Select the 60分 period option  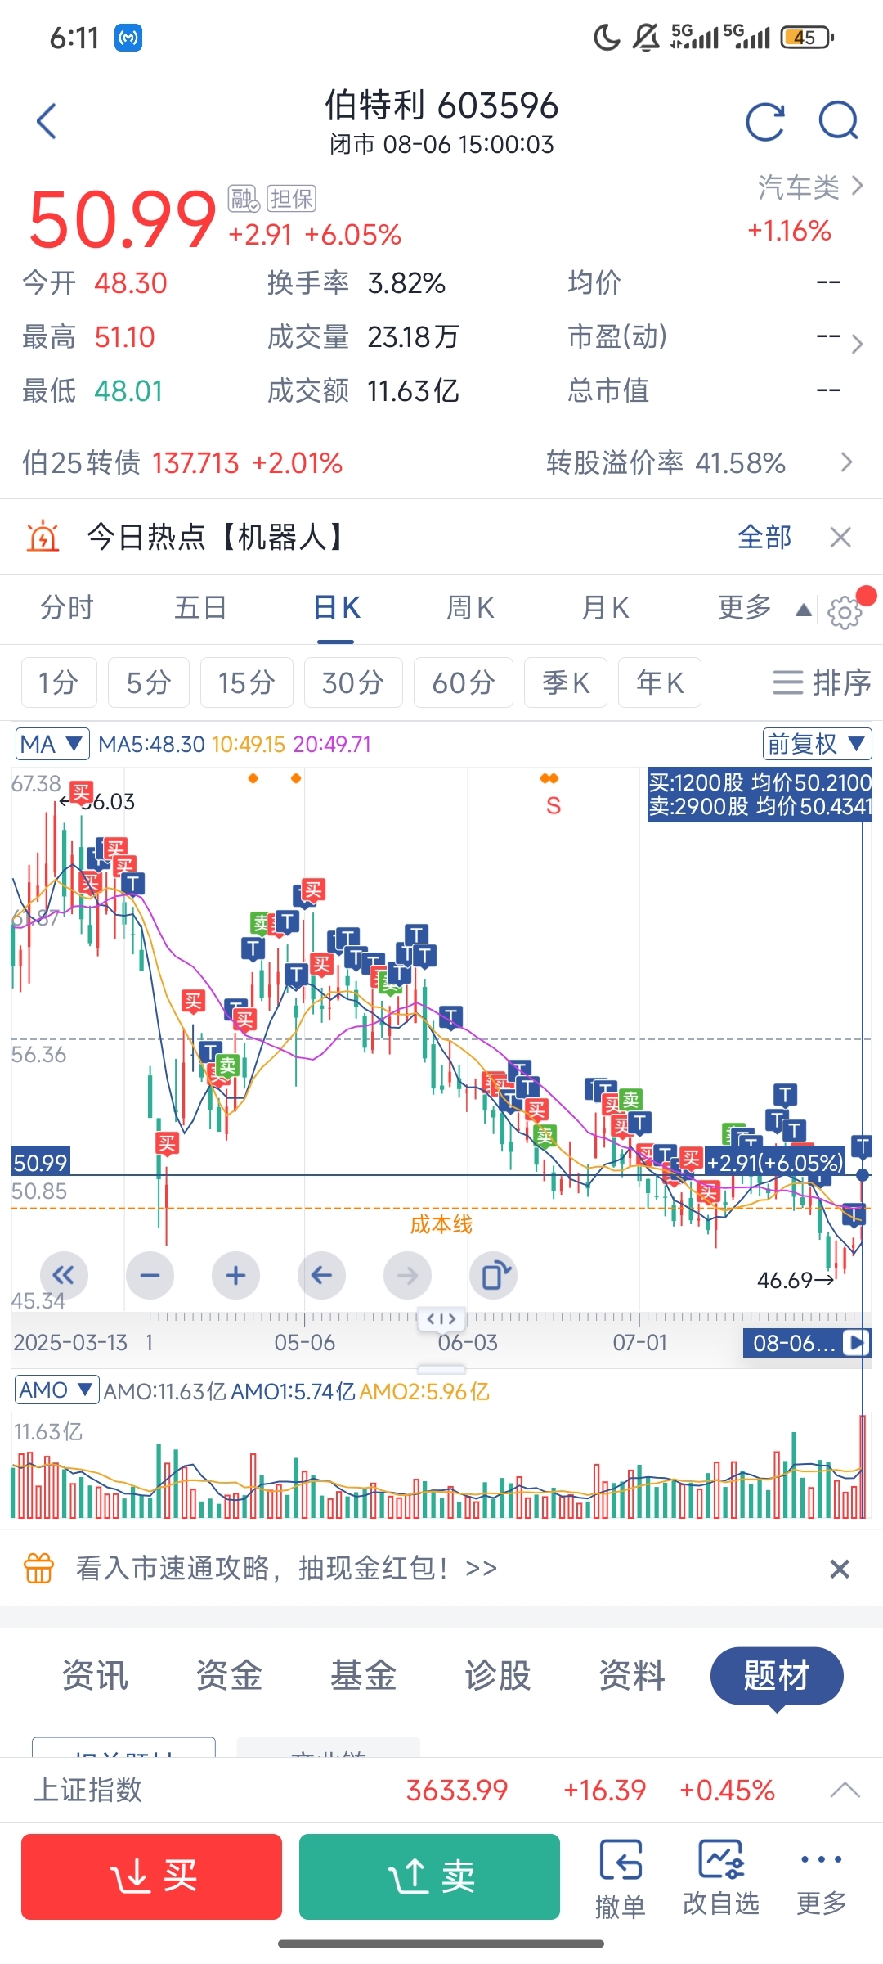[464, 682]
